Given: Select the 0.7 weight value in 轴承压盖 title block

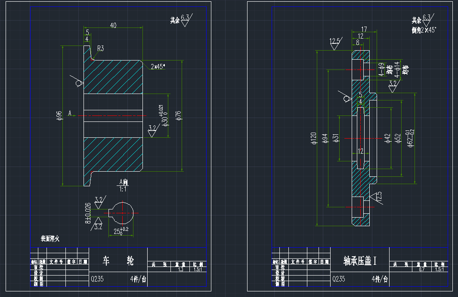Looking at the screenshot, I should coord(422,270).
